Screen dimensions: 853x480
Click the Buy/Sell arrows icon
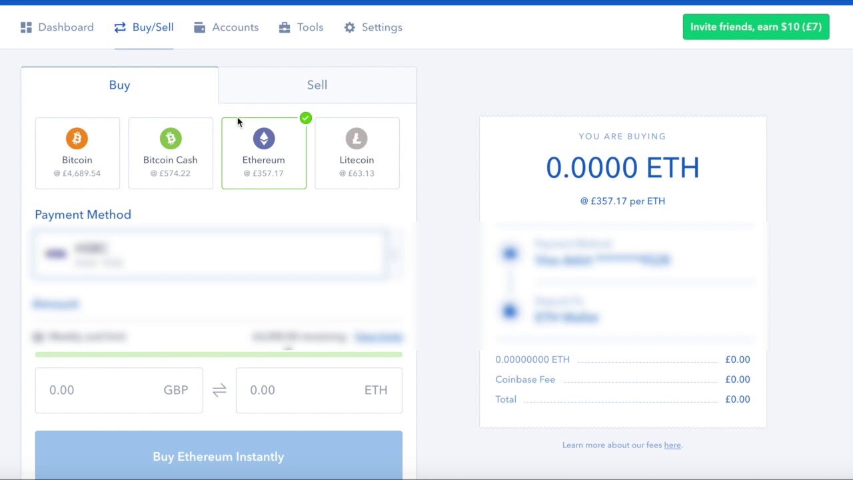[x=120, y=27]
